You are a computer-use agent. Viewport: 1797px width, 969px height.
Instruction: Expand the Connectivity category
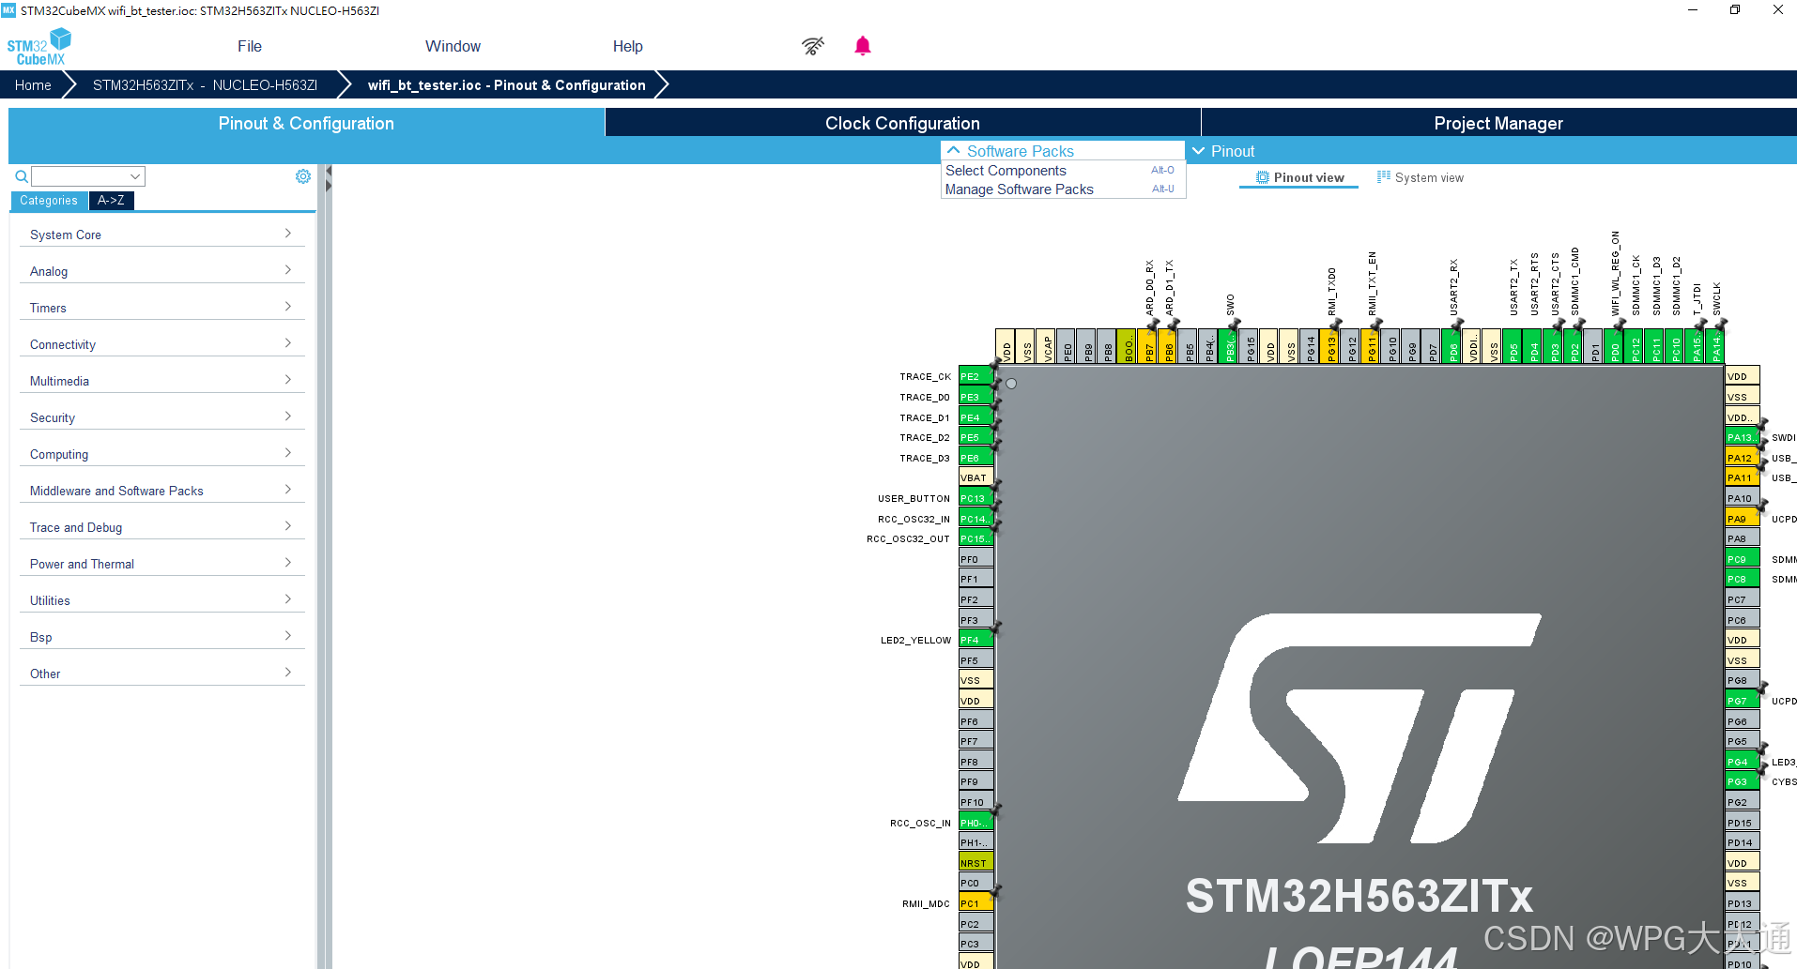(161, 344)
